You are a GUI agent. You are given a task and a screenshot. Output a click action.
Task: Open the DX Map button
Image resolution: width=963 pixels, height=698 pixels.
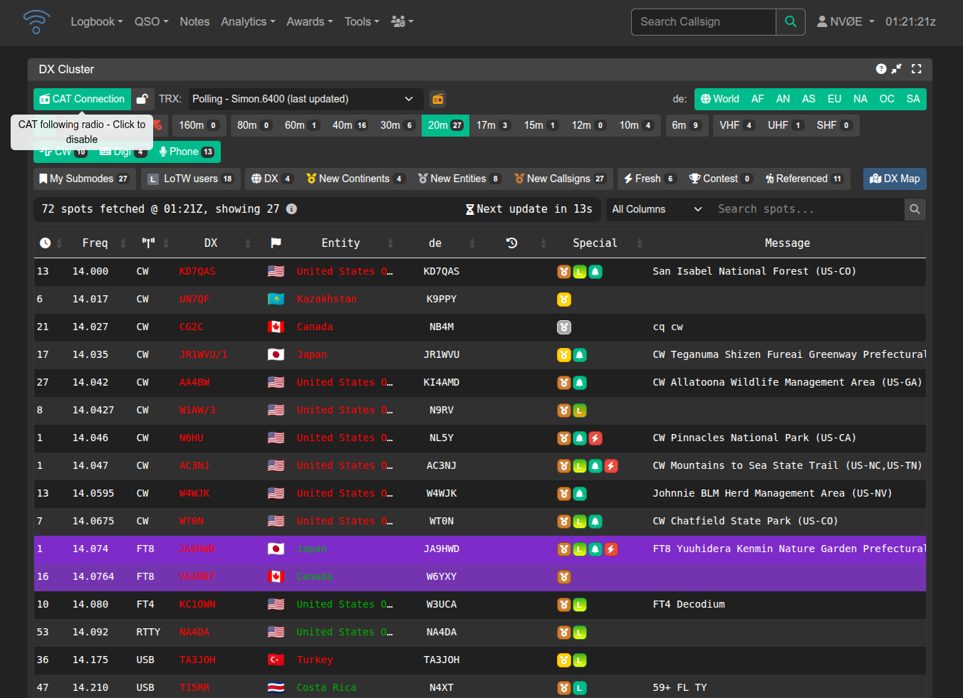coord(895,179)
